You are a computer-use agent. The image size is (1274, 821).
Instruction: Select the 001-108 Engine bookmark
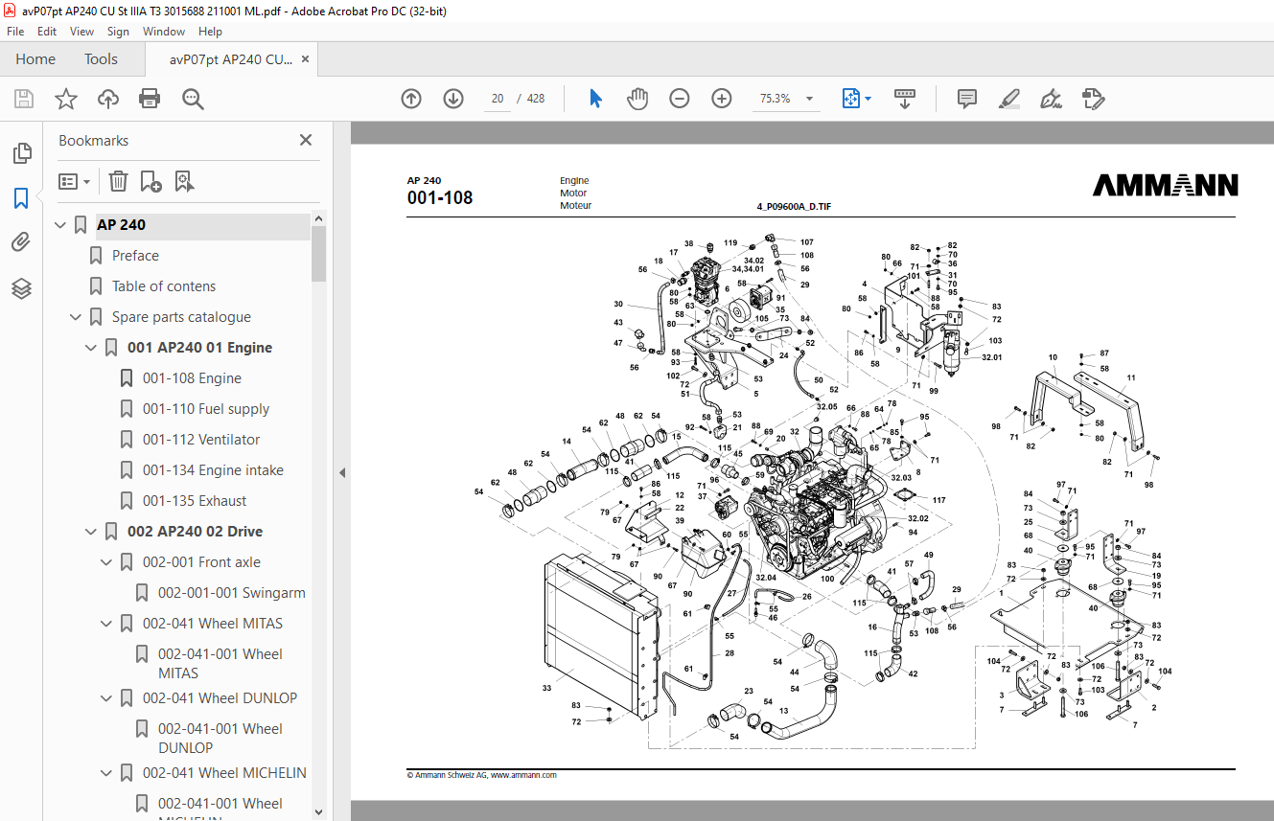(192, 378)
